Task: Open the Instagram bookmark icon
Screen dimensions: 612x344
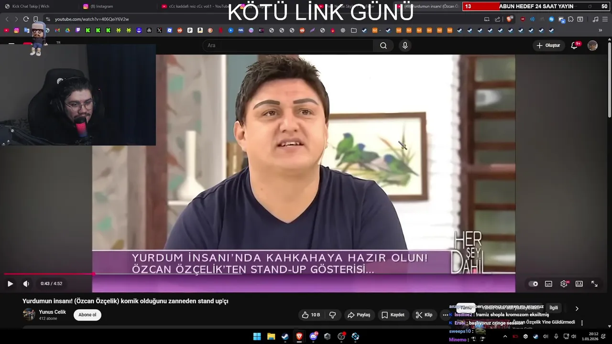Action: point(16,30)
